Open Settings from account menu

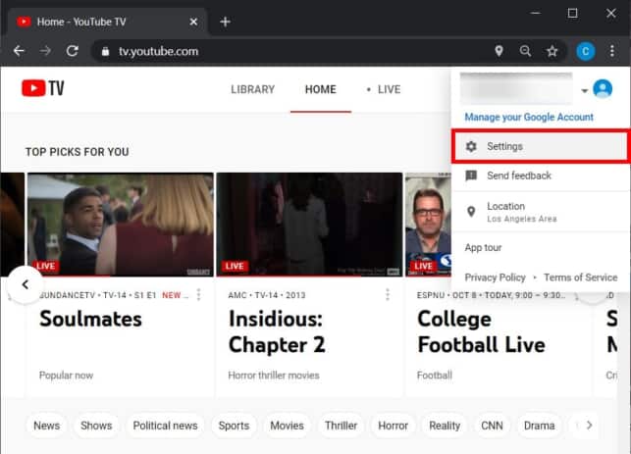(541, 146)
